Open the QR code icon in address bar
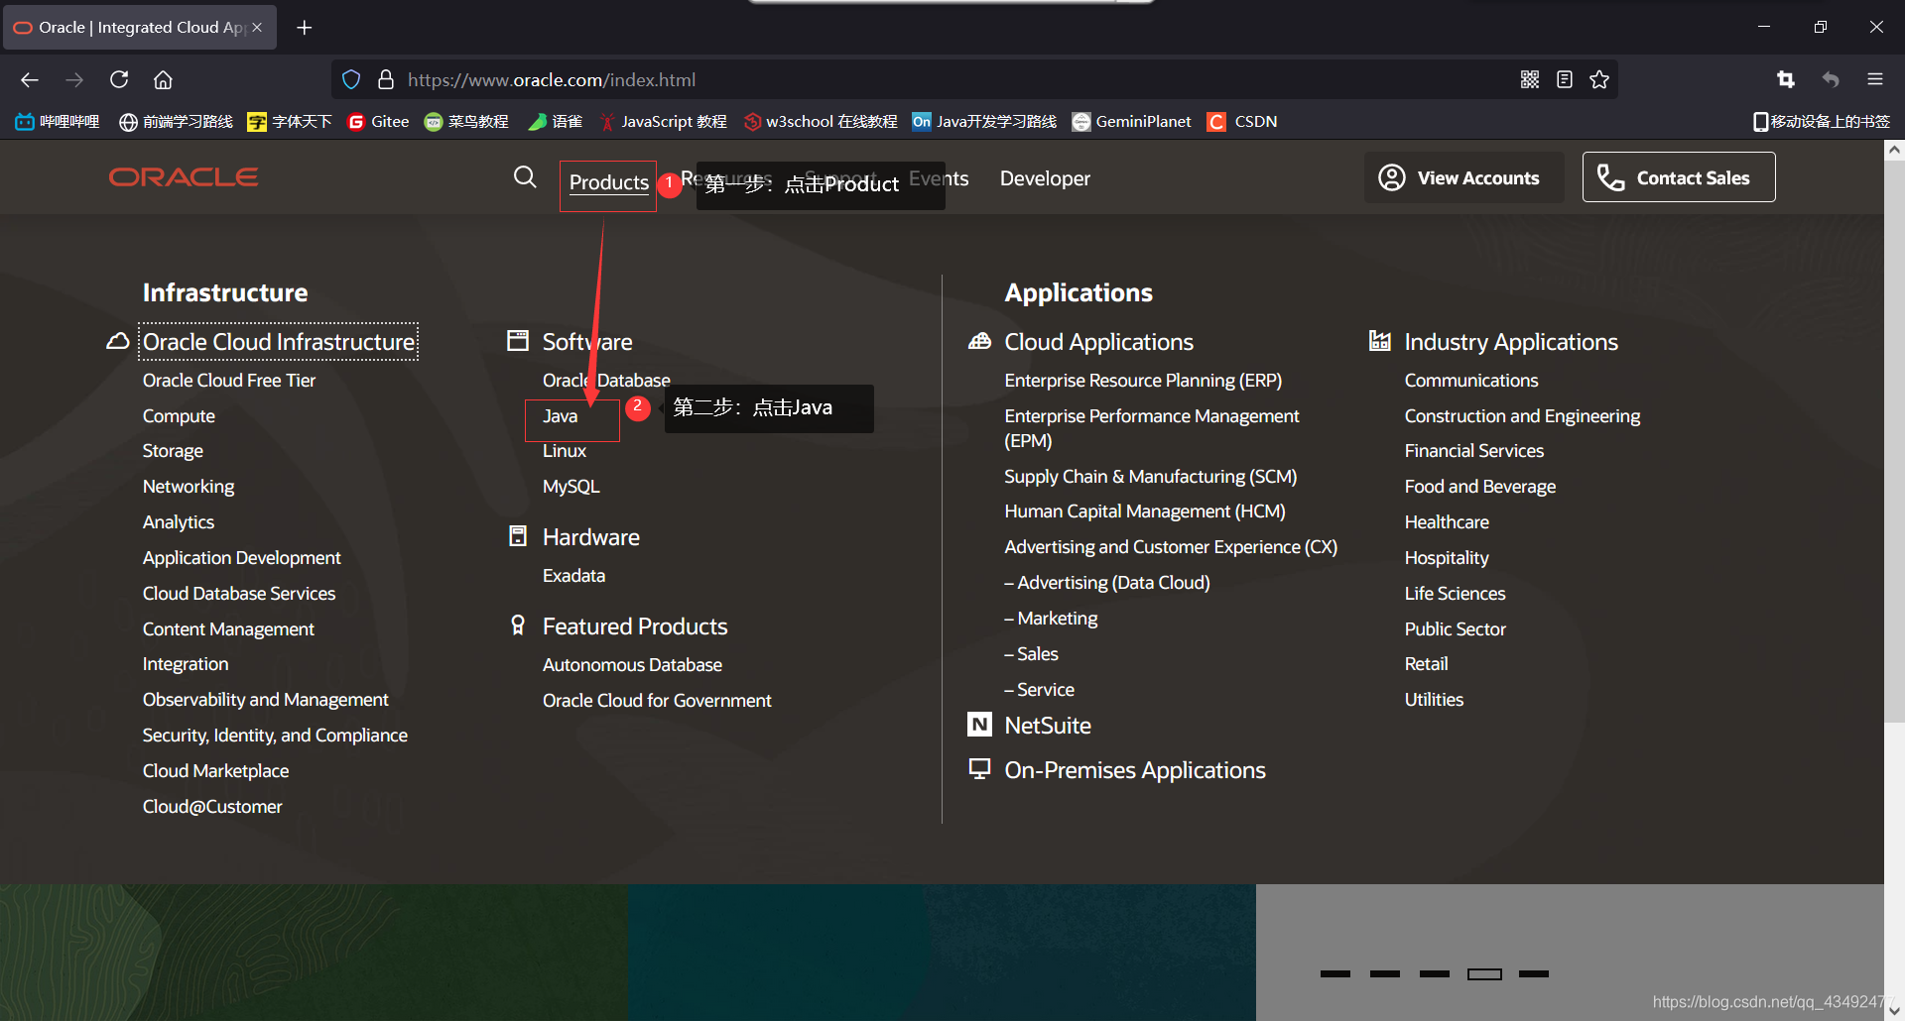 click(1530, 79)
